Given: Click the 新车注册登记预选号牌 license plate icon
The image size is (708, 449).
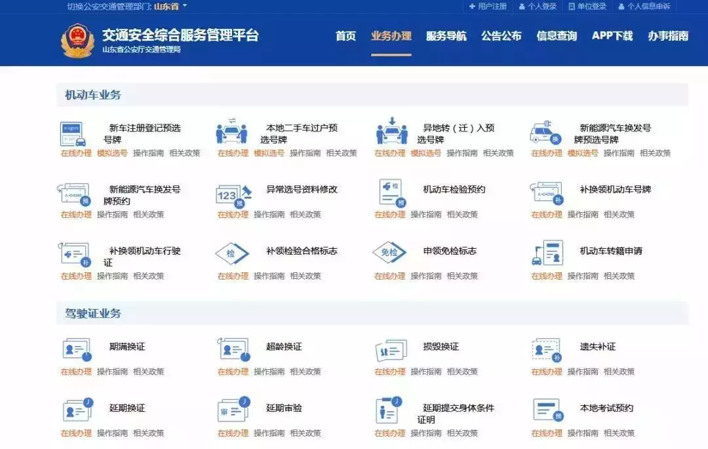Looking at the screenshot, I should [x=73, y=134].
